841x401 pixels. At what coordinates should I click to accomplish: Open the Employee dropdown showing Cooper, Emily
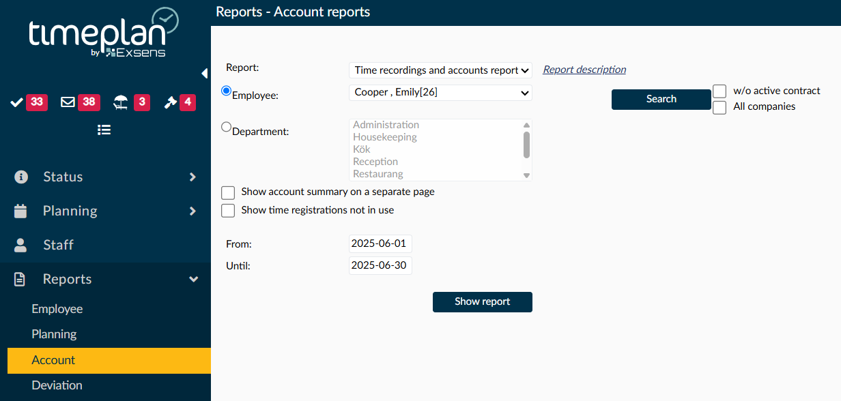[x=440, y=92]
